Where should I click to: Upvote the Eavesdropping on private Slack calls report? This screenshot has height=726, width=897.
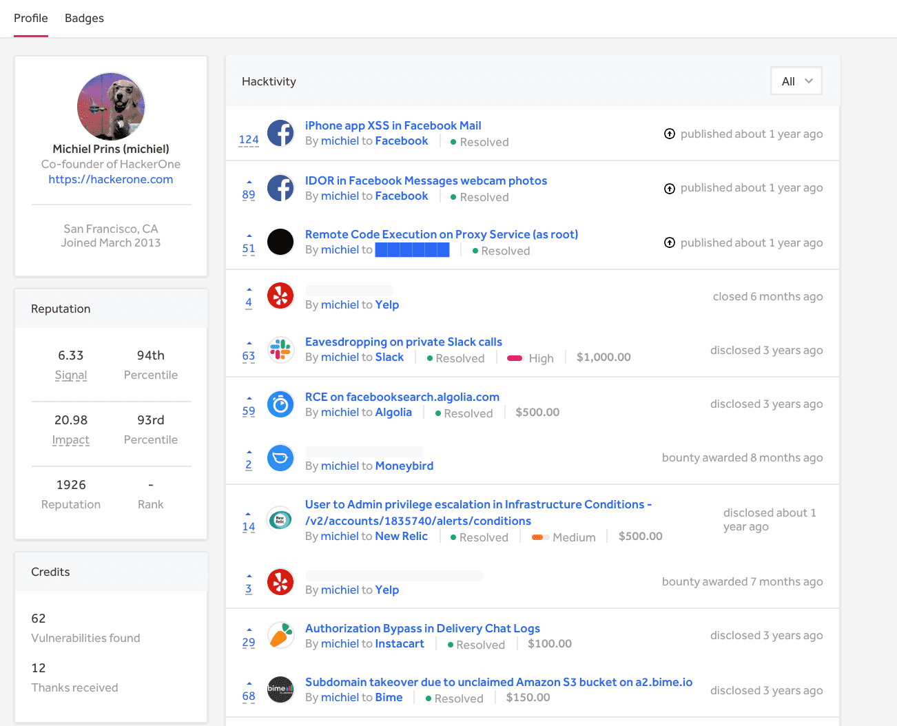tap(249, 343)
